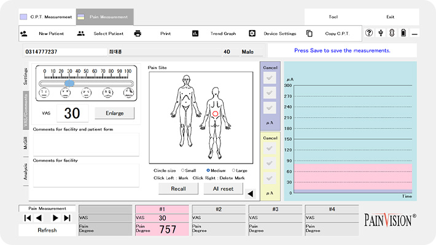Click the blue VAS slider handle

[x=69, y=83]
